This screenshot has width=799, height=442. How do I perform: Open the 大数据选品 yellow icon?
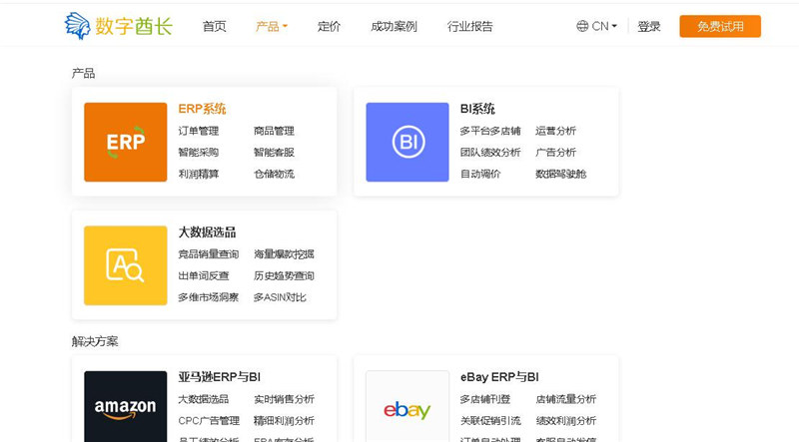[126, 265]
